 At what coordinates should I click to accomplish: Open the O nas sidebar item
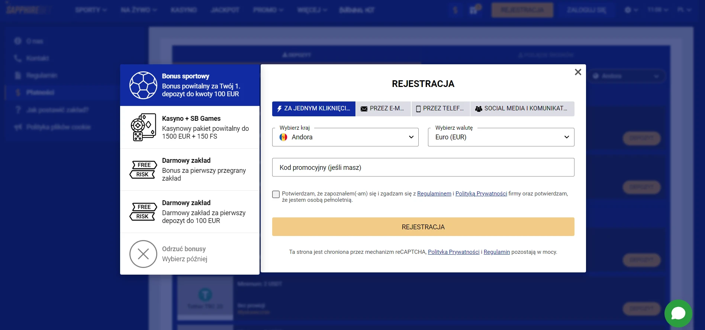[x=34, y=41]
